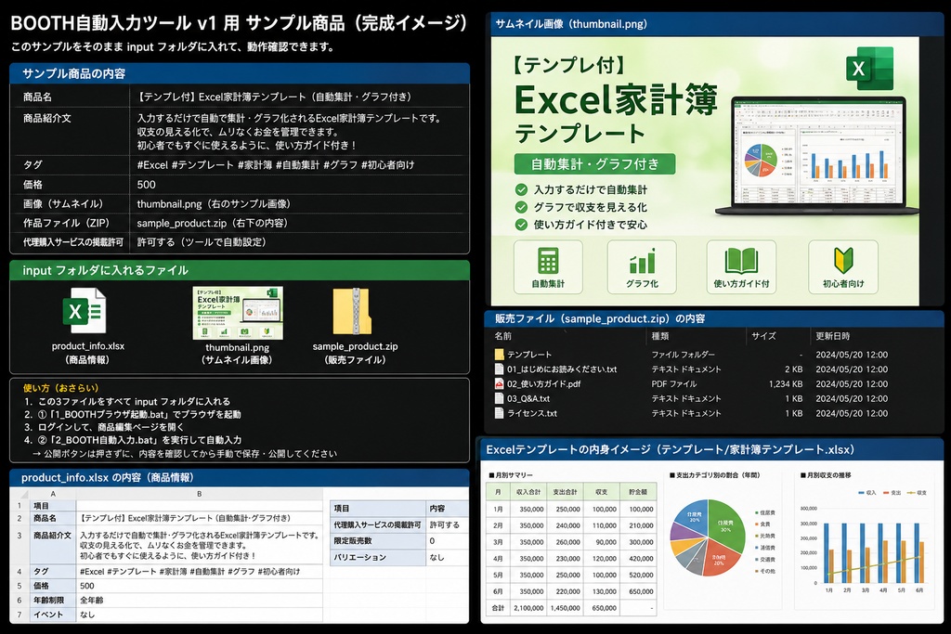Click the 02_使い方ガイド.pdf file name
This screenshot has height=634, width=951.
[x=544, y=383]
